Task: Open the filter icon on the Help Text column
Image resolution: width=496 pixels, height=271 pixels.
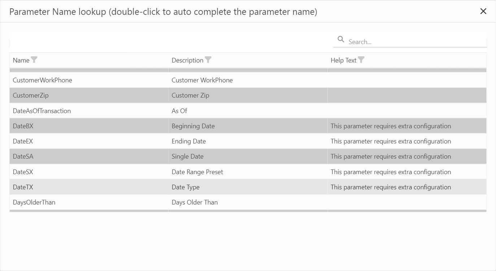Action: (361, 60)
